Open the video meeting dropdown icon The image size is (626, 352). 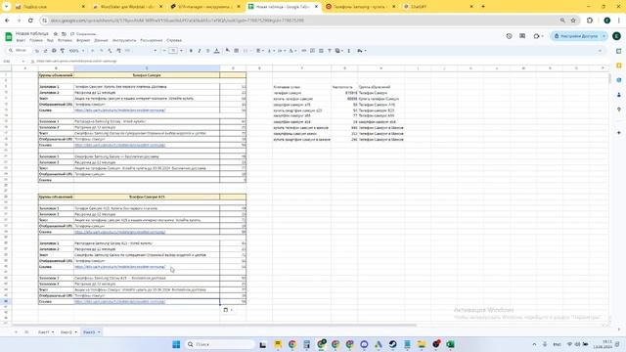[538, 36]
